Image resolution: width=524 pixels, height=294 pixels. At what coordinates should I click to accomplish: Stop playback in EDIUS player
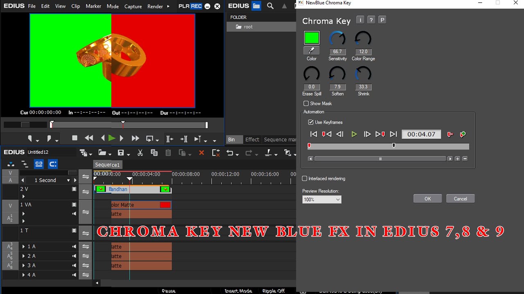pyautogui.click(x=75, y=138)
